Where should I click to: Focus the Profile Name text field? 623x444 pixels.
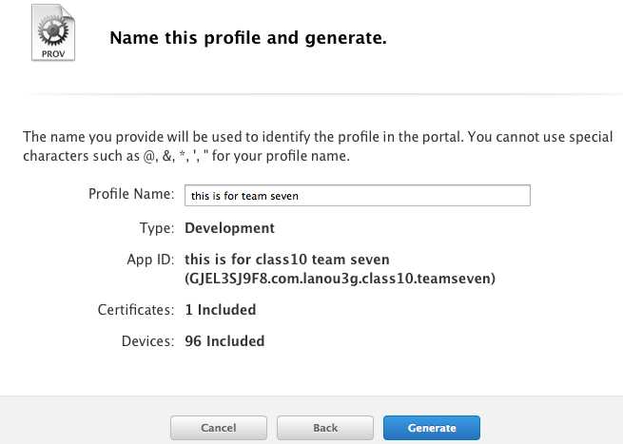click(356, 195)
